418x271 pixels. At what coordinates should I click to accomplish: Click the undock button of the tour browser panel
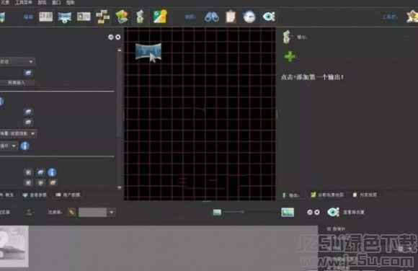click(x=310, y=213)
